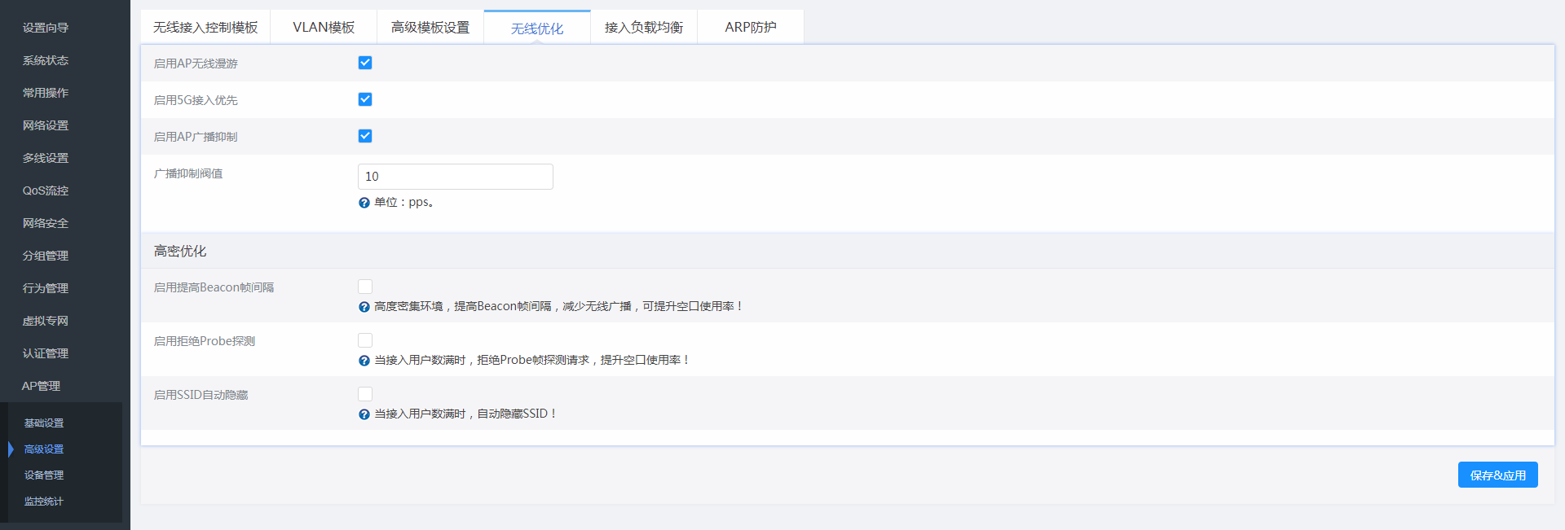Turn on 启用SSID自动隐藏 checkbox
Image resolution: width=1565 pixels, height=530 pixels.
[365, 394]
